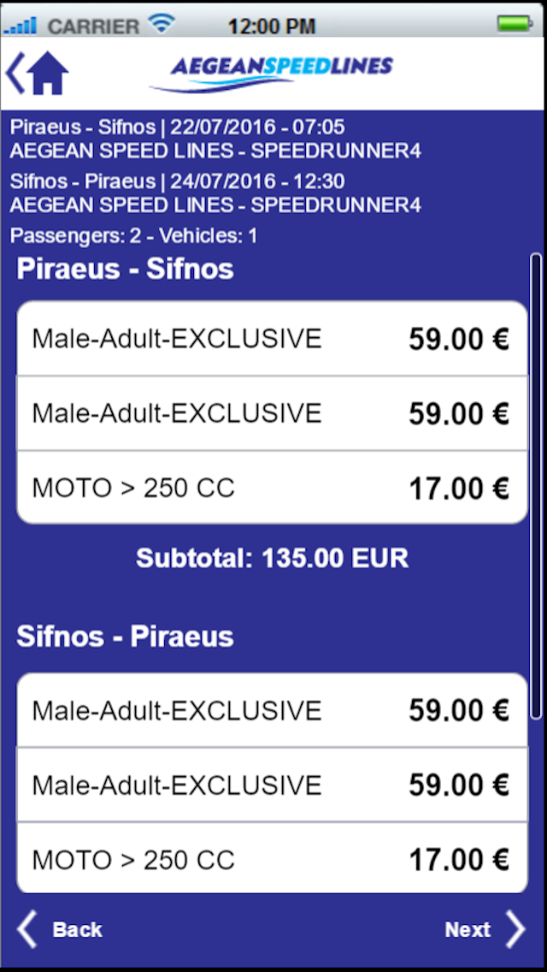The image size is (547, 972).
Task: Select second Male-Adult-EXCLUSIVE row under Piraeus - Sifnos
Action: point(272,413)
